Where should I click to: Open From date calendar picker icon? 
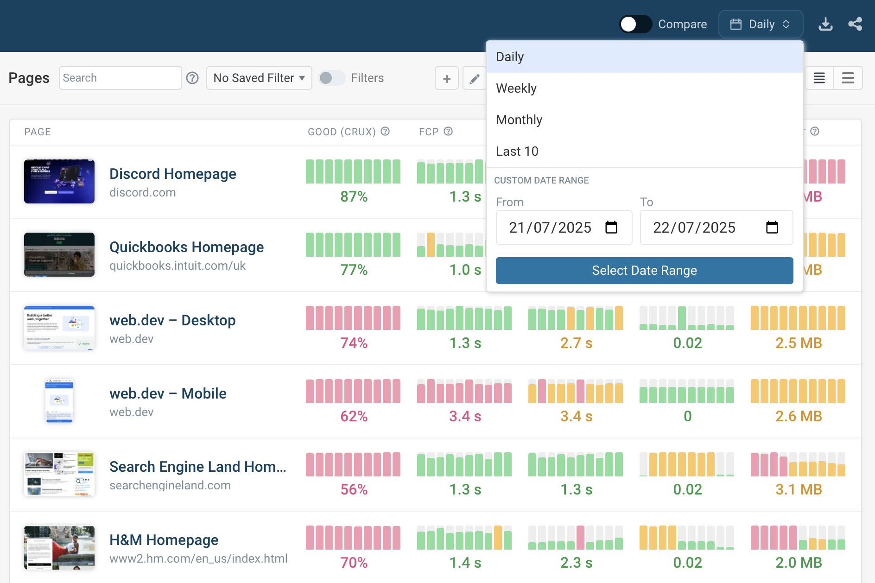tap(611, 228)
